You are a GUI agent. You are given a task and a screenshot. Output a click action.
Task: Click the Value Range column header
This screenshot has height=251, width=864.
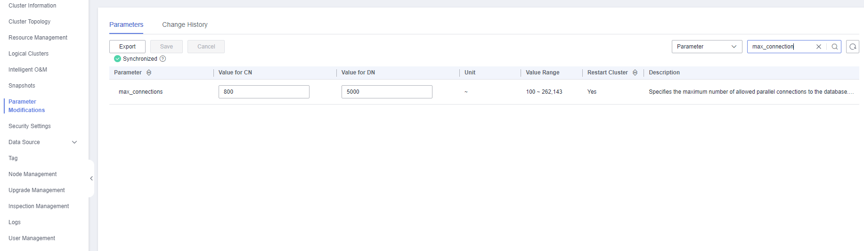click(x=543, y=73)
